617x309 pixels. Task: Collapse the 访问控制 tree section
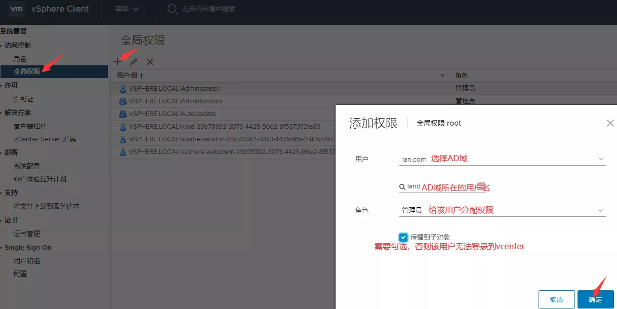click(x=3, y=46)
